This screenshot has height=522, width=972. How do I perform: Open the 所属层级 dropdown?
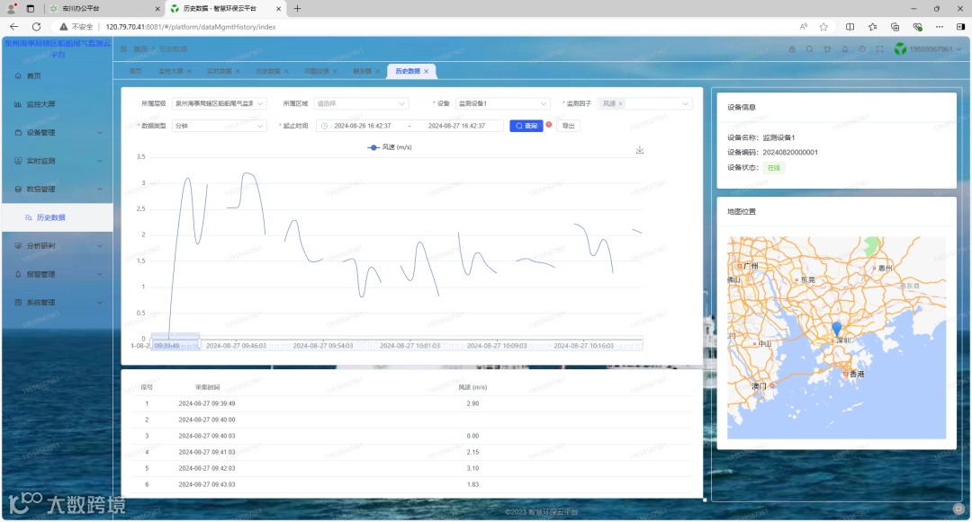[x=220, y=104]
